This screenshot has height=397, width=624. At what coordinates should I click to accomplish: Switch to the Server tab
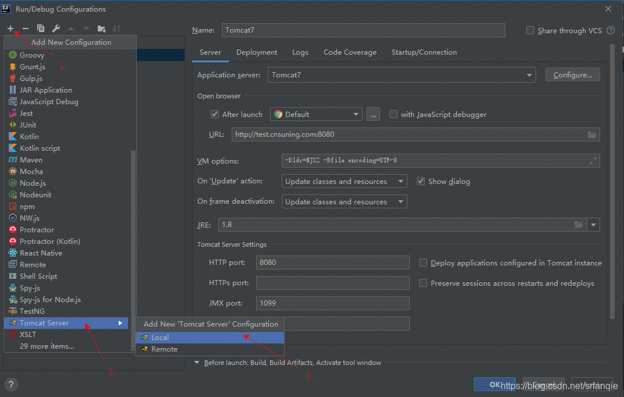tap(210, 52)
